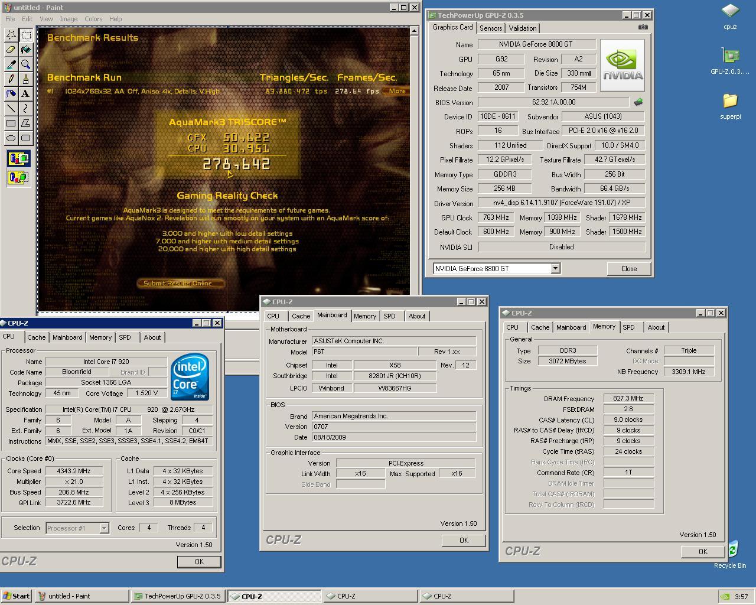Click the NB Frequency value 3309.1 MHz
Screen dimensions: 756x605
(689, 372)
